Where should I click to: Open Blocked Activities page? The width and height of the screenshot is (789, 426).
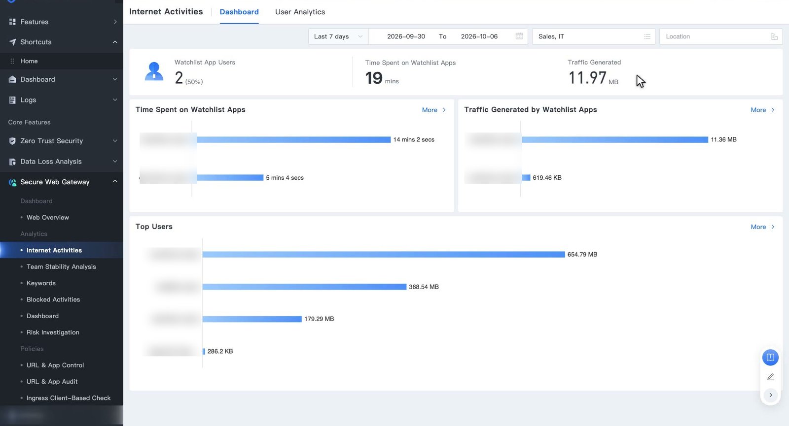coord(53,299)
